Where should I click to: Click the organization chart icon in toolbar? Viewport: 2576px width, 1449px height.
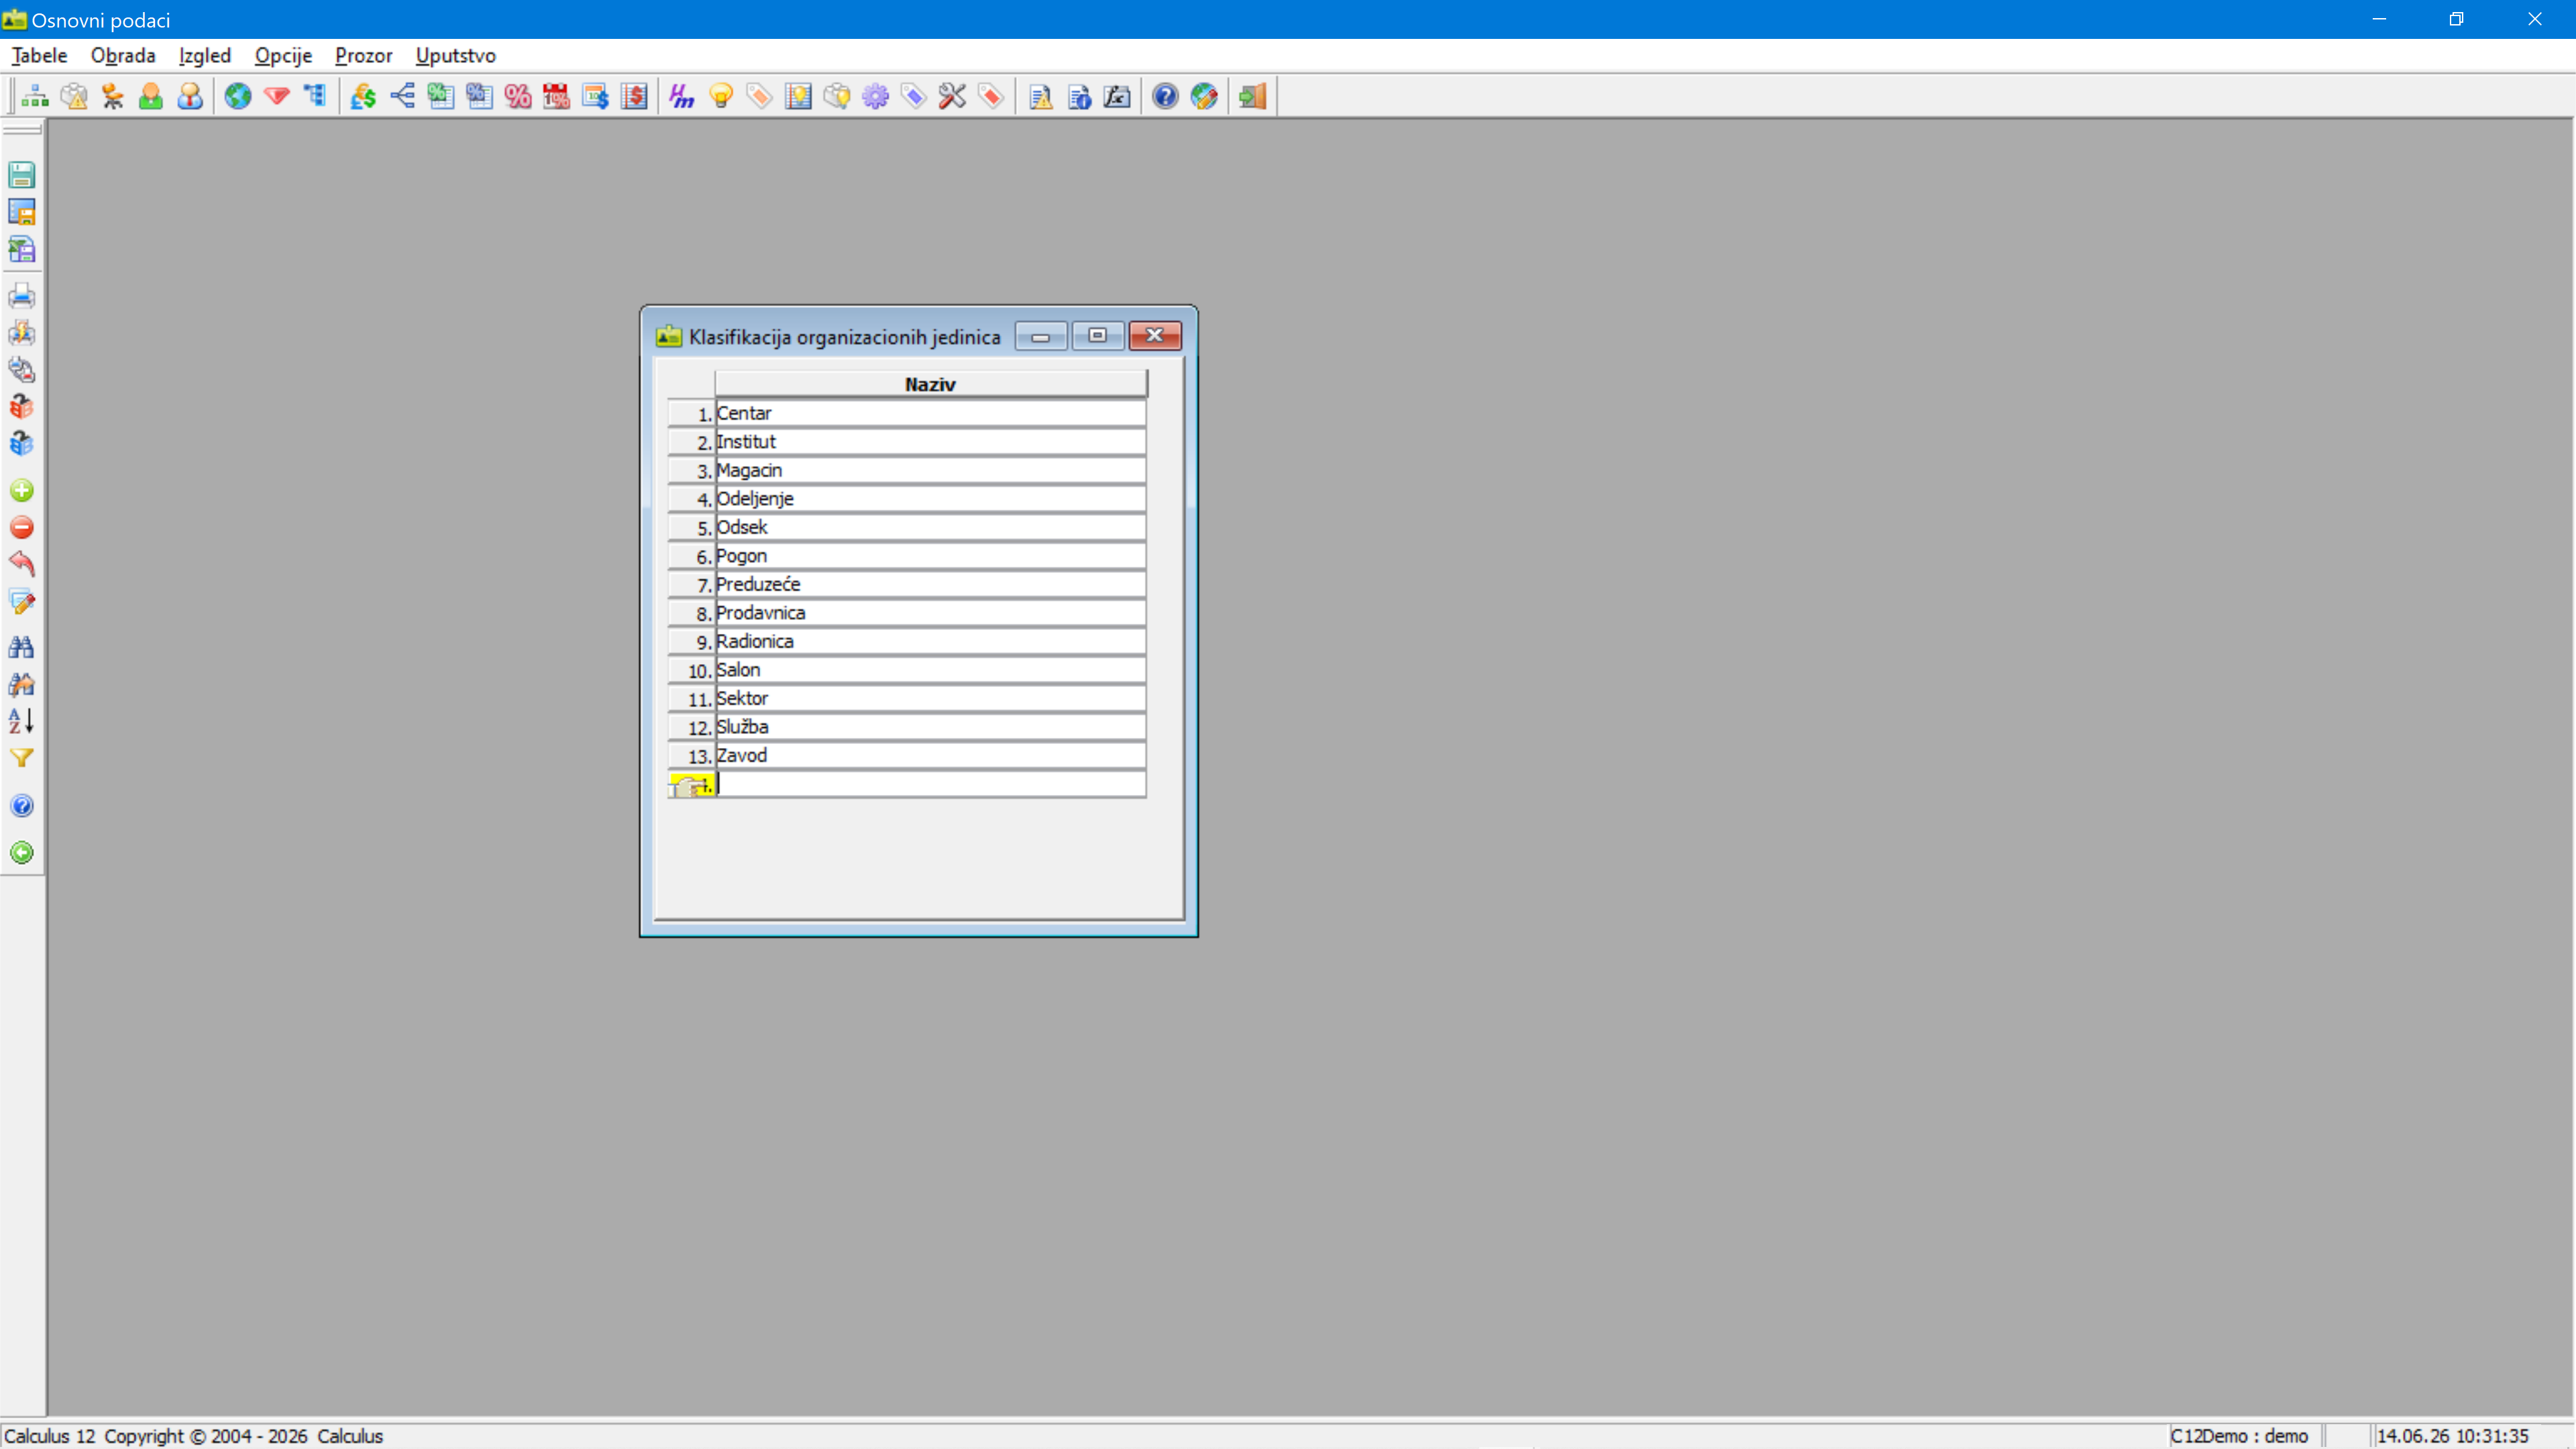click(35, 96)
